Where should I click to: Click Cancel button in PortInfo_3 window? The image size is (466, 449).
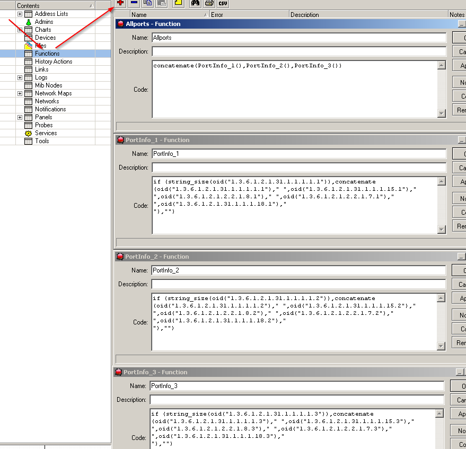point(458,400)
